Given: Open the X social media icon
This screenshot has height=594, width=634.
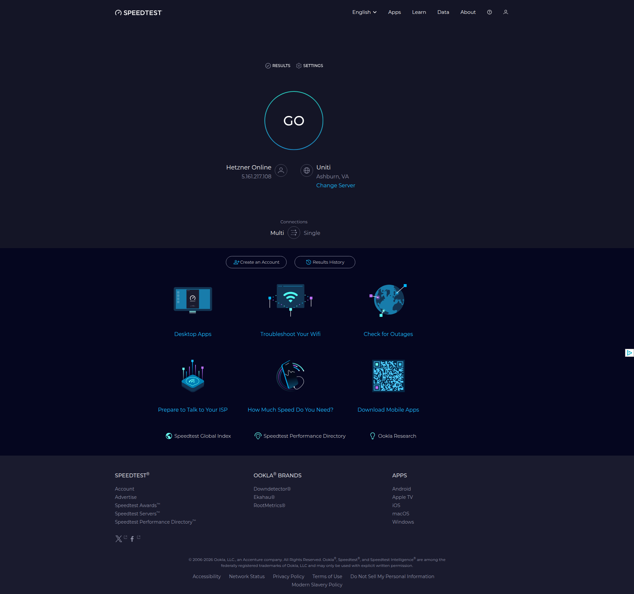Looking at the screenshot, I should tap(119, 539).
